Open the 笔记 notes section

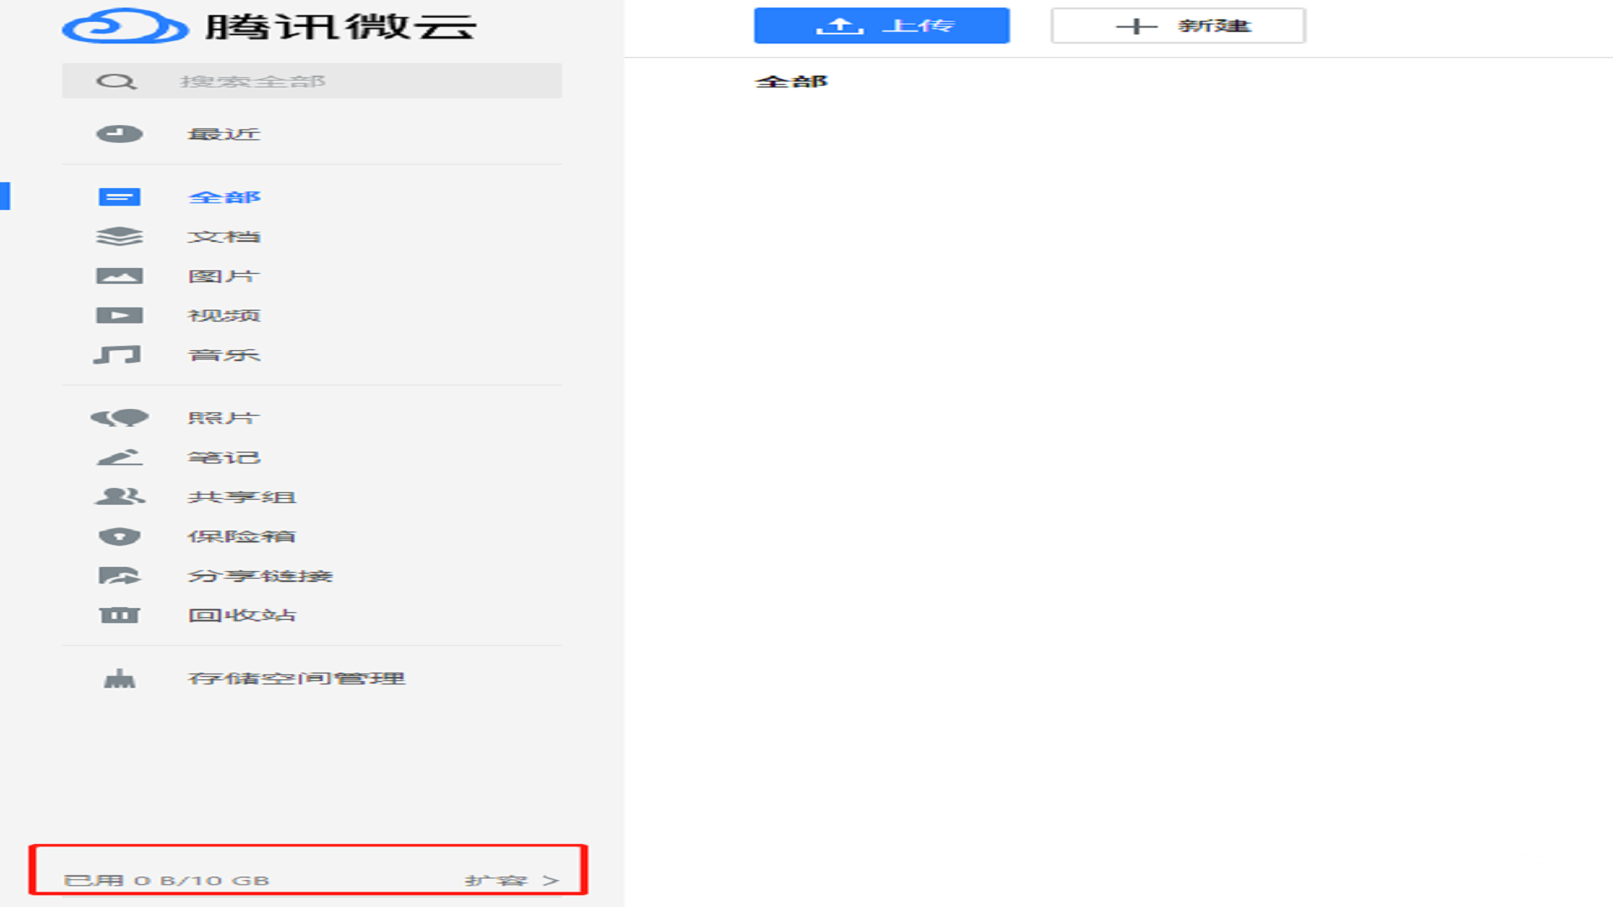(x=223, y=458)
